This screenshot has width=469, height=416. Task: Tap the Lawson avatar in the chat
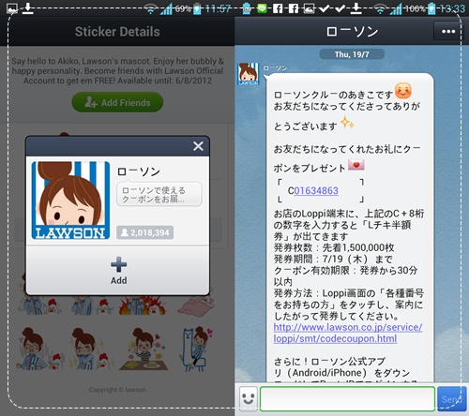248,74
